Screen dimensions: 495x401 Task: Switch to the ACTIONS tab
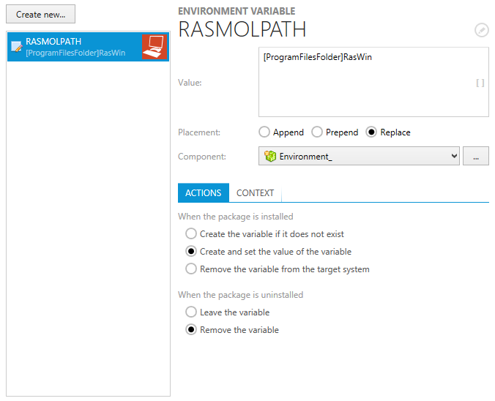point(204,193)
